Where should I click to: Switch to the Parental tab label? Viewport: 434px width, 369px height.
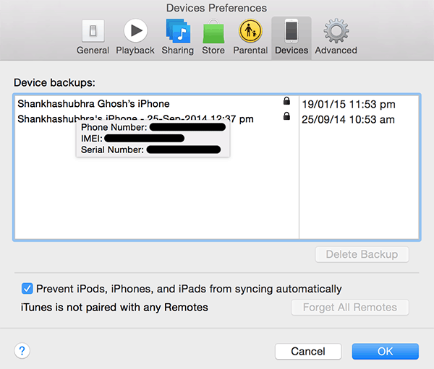250,51
